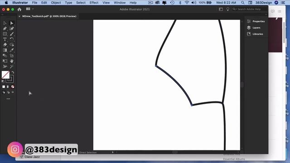Enable Draw Inside mode
This screenshot has width=290, height=163.
[x=13, y=92]
